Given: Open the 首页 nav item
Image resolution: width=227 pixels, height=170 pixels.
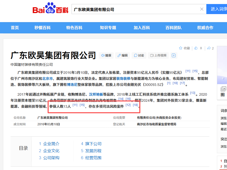Looking at the screenshot, I should pos(15,28).
